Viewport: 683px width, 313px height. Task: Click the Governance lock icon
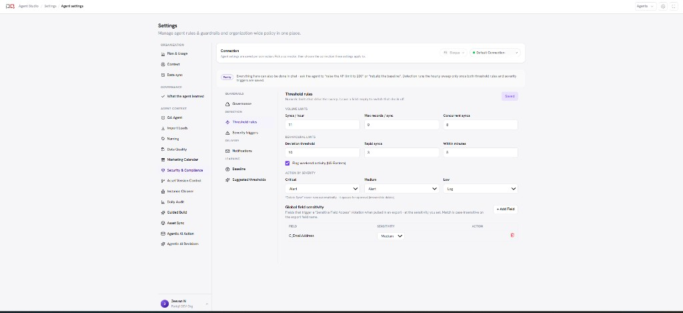point(227,103)
